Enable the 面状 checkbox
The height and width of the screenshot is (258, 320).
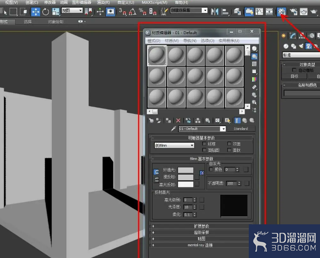229,150
